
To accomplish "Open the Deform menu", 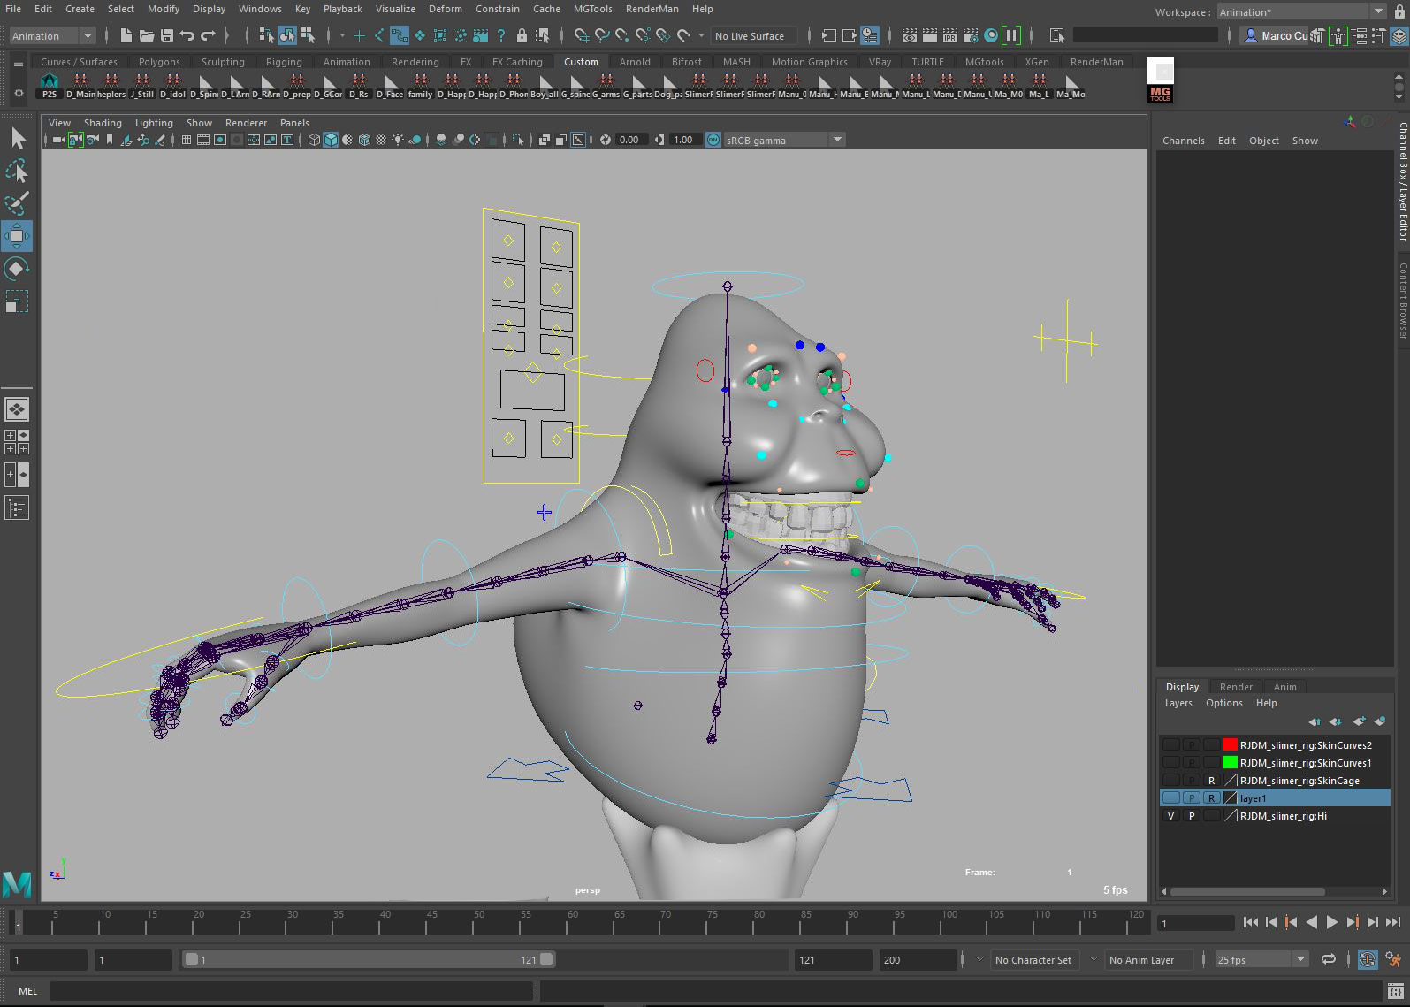I will (445, 9).
